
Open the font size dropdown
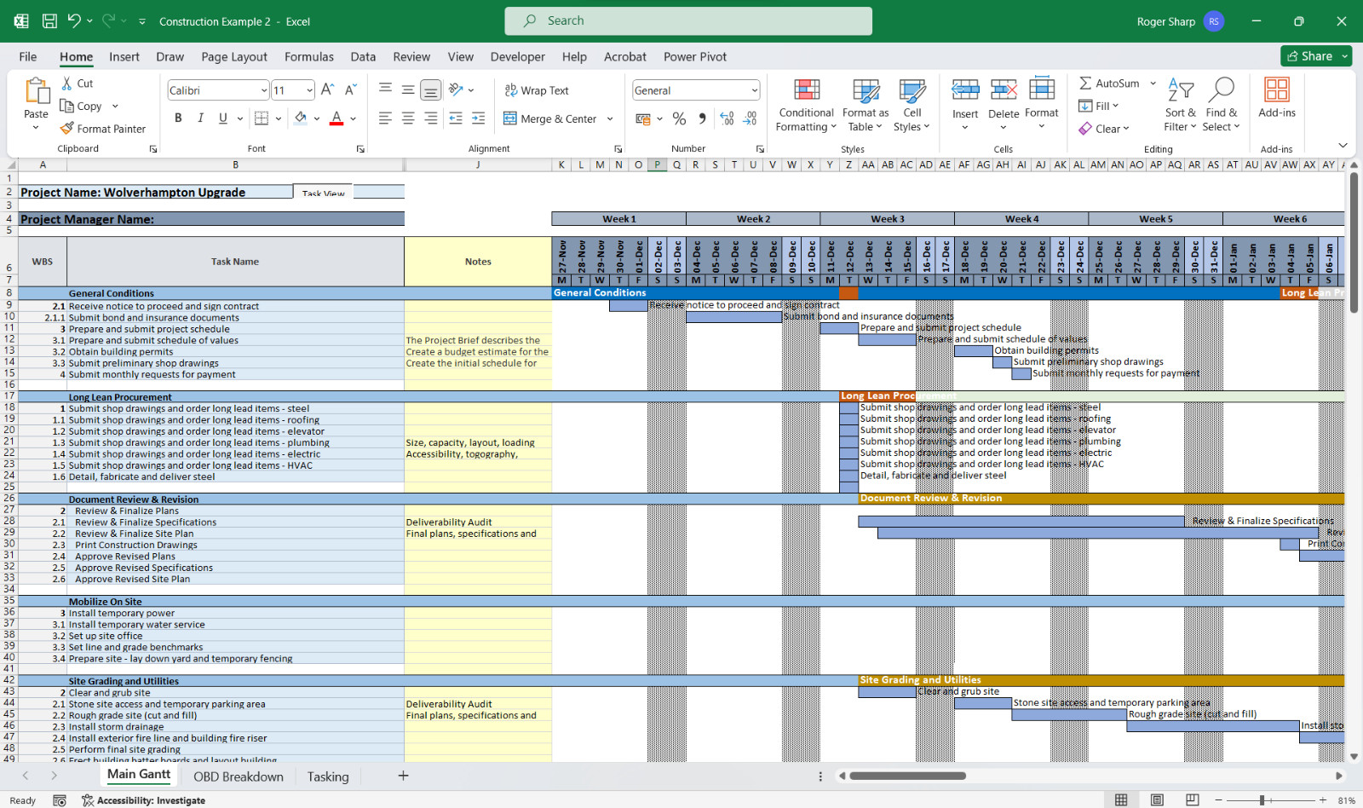[x=309, y=90]
